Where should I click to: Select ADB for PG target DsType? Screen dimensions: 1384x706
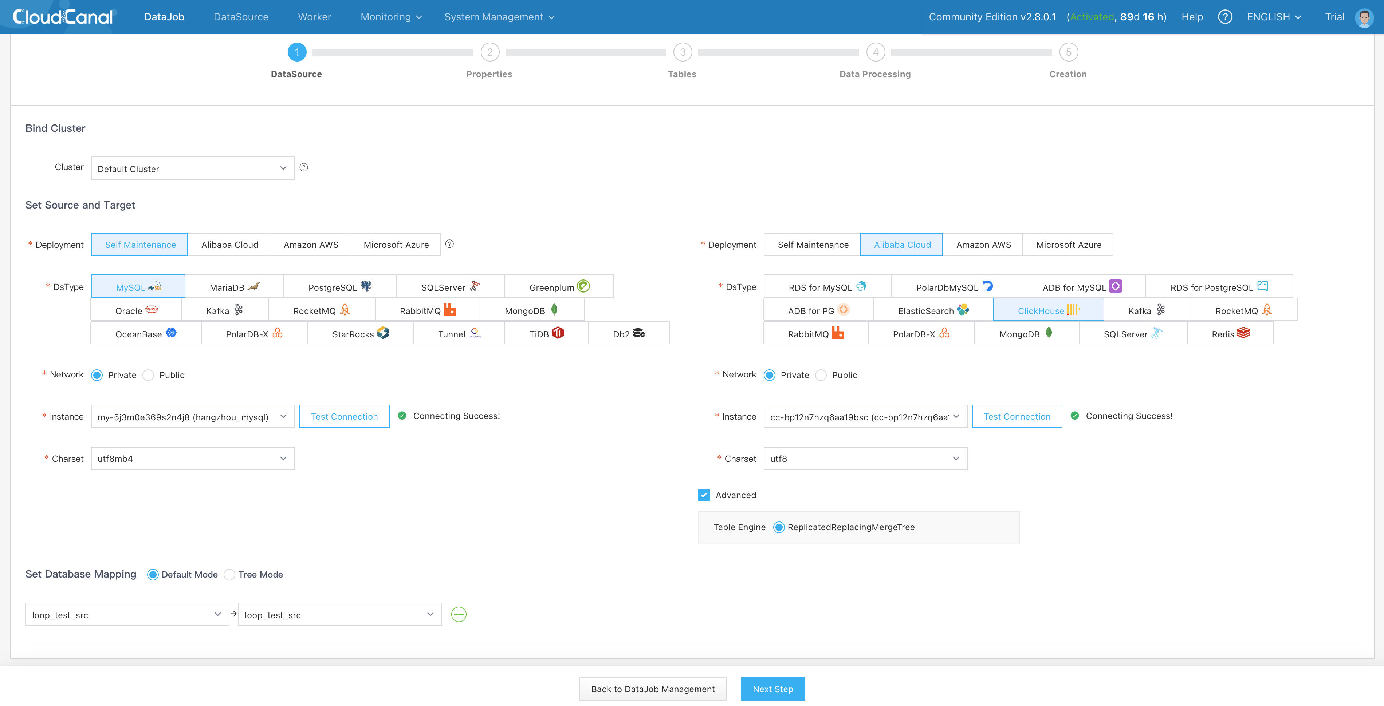818,310
